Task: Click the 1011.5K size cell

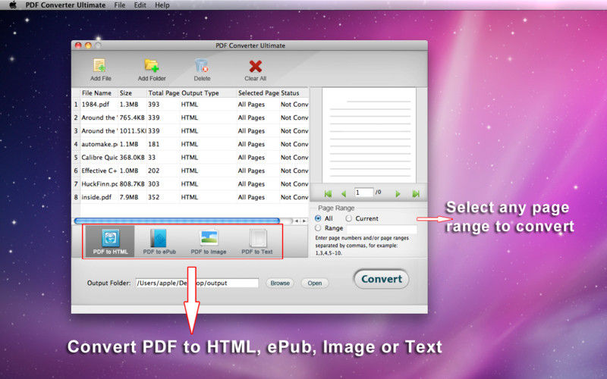Action: pos(133,130)
